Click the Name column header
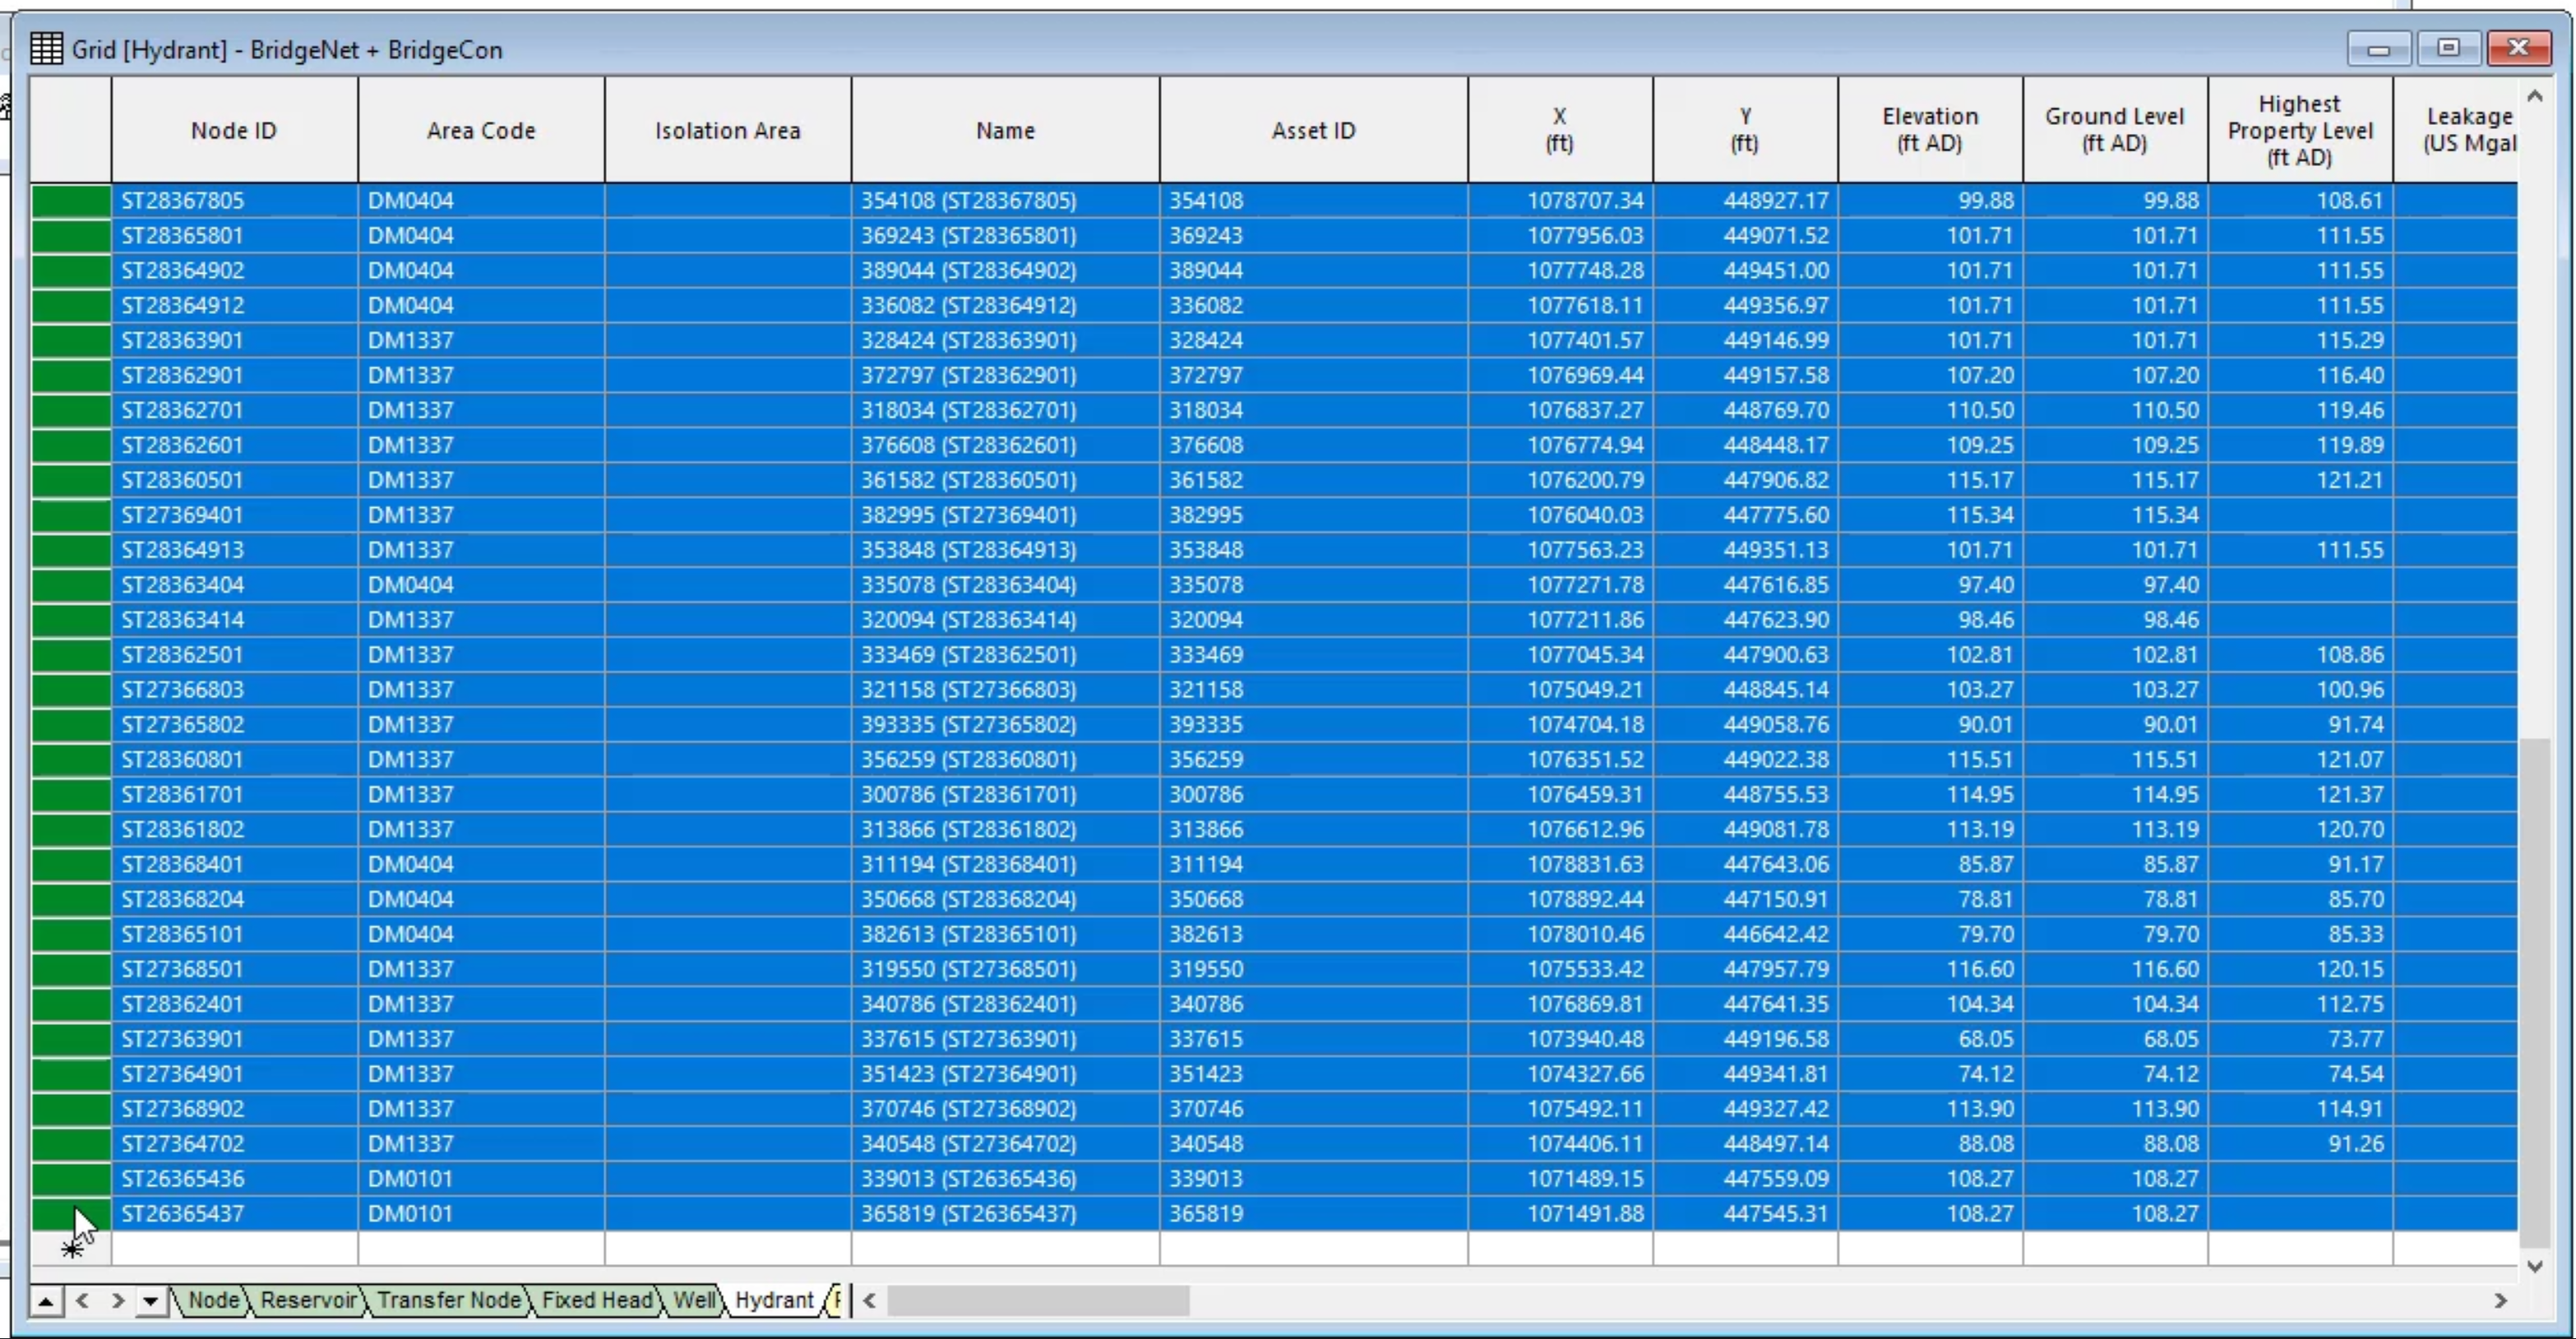 [1005, 130]
